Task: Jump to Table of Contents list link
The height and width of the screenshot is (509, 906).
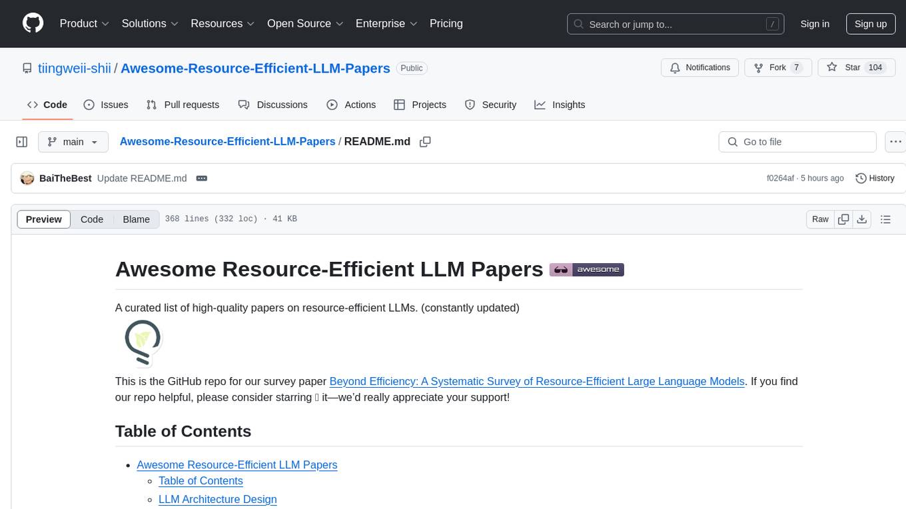Action: pos(201,481)
